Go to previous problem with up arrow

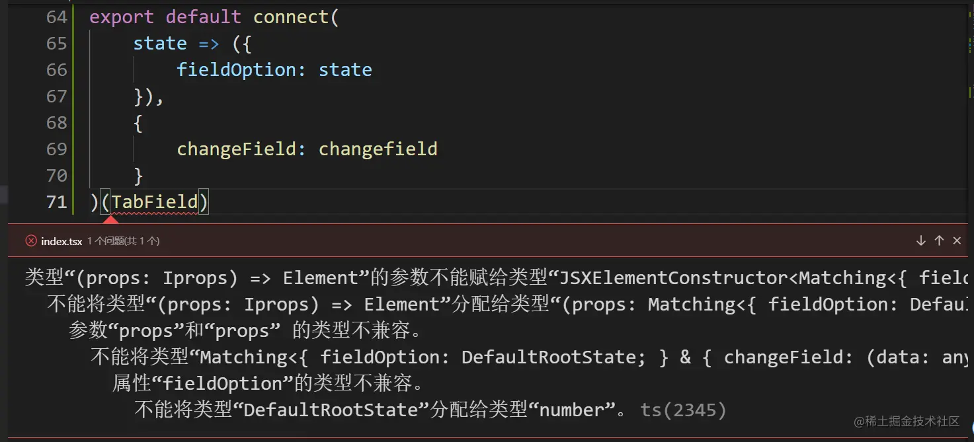(x=939, y=241)
